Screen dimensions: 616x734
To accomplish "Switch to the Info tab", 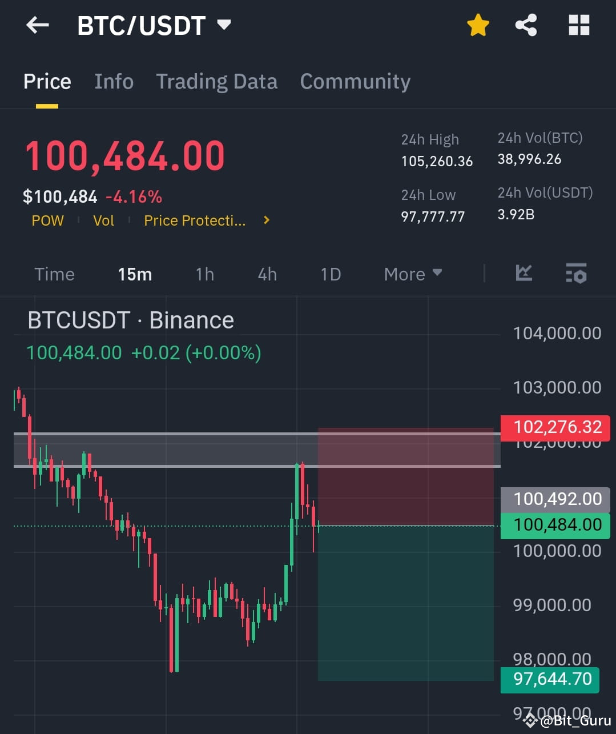I will tap(114, 82).
